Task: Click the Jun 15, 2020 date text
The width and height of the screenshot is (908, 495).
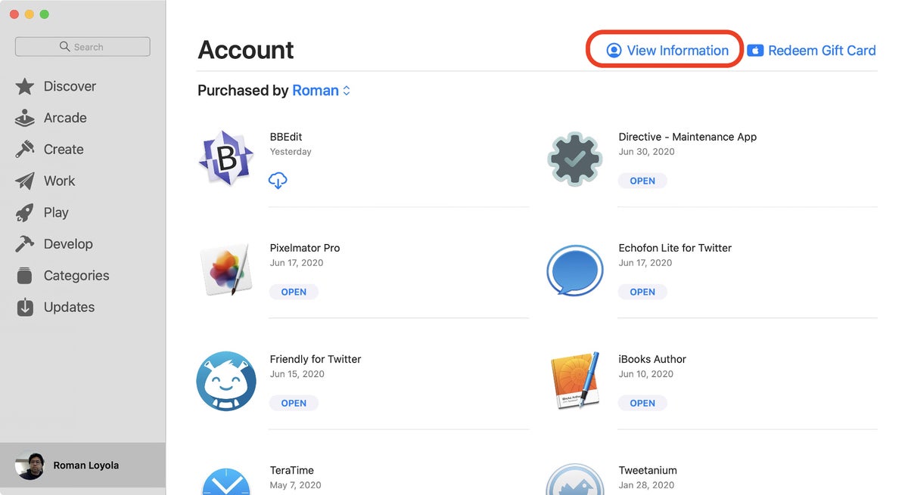Action: [297, 374]
